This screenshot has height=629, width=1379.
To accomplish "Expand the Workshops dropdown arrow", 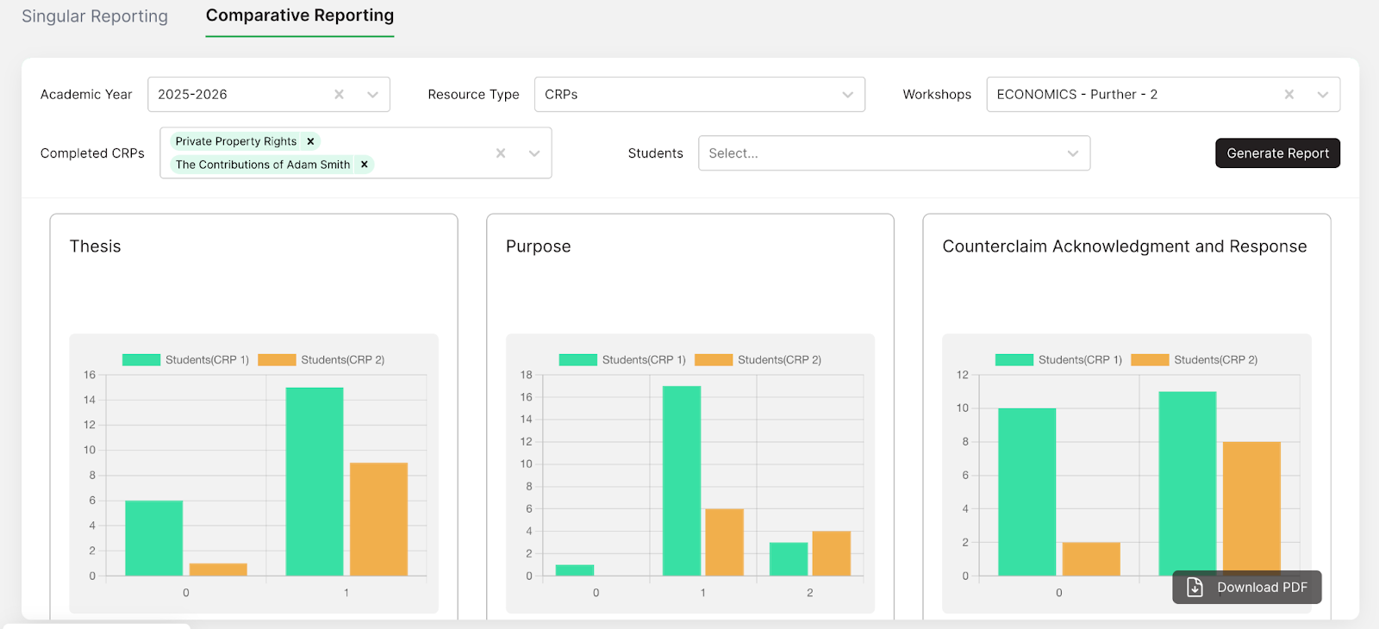I will 1322,95.
